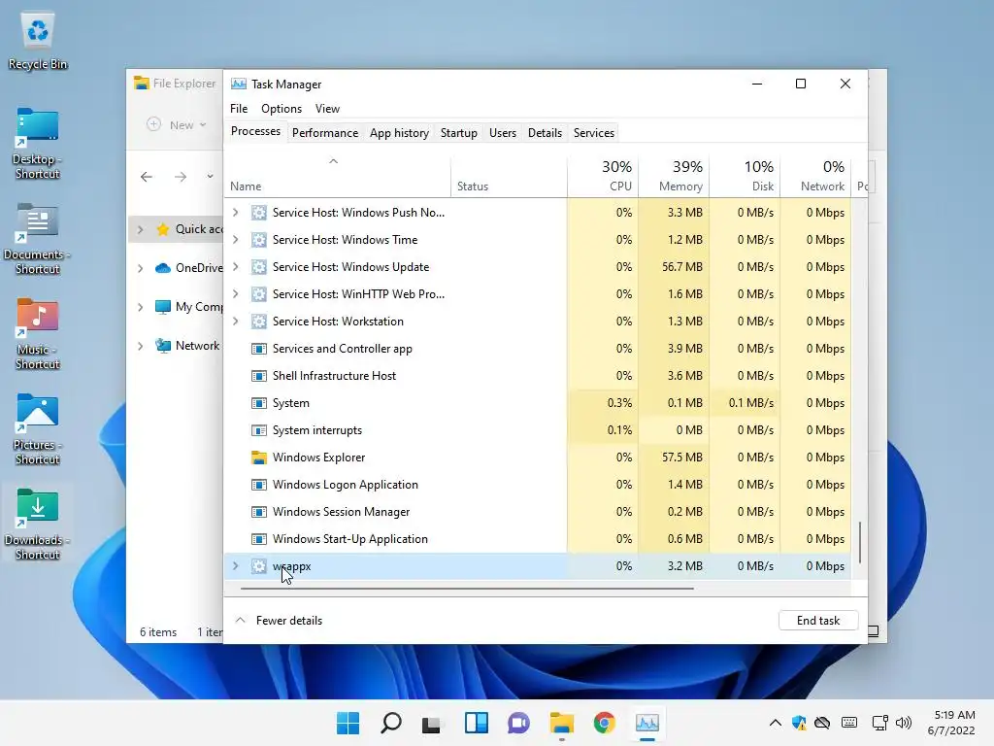Open Task View icon on taskbar
994x746 pixels.
coord(432,723)
